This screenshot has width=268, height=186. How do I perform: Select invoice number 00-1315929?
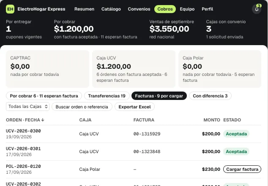click(147, 134)
